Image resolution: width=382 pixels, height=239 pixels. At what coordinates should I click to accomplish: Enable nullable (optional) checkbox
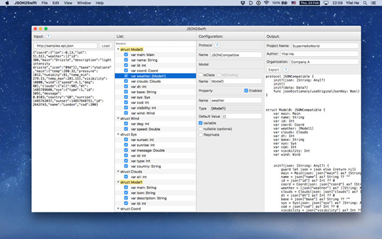[x=201, y=129]
